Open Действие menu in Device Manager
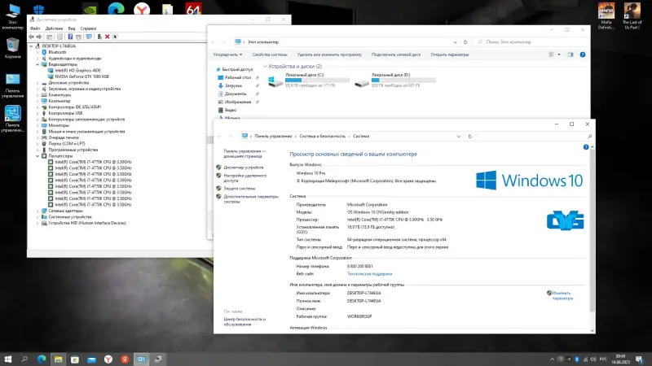 coord(54,28)
